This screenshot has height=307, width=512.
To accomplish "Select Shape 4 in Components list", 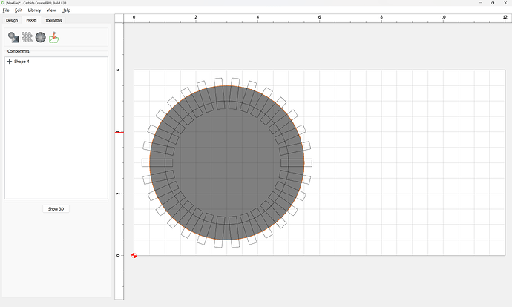I will [x=22, y=62].
